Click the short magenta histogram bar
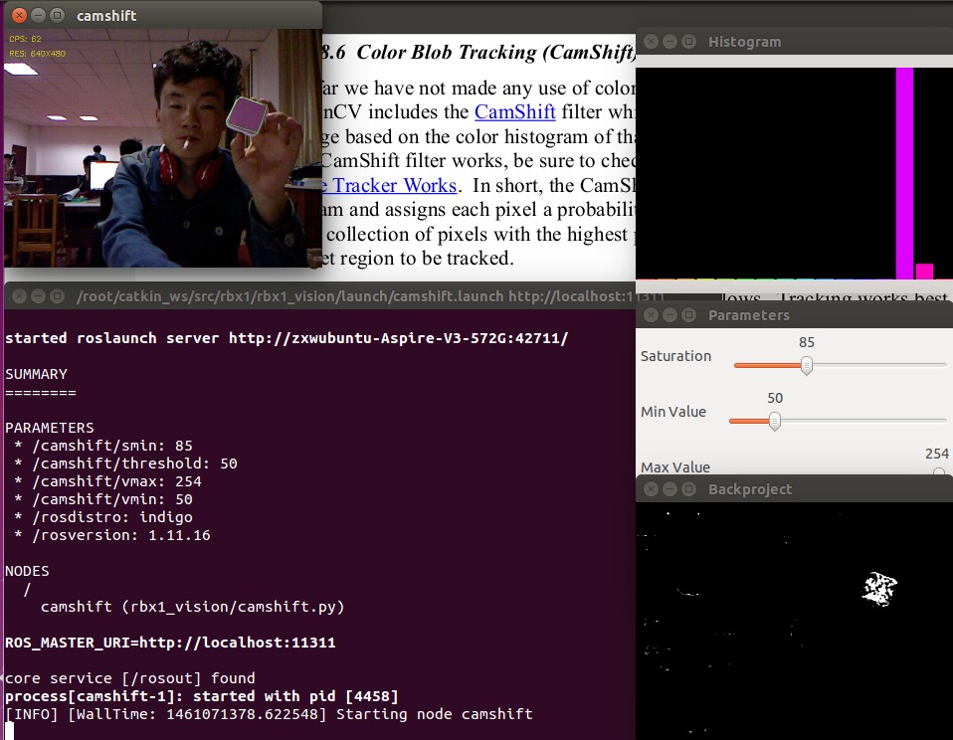 pyautogui.click(x=924, y=271)
